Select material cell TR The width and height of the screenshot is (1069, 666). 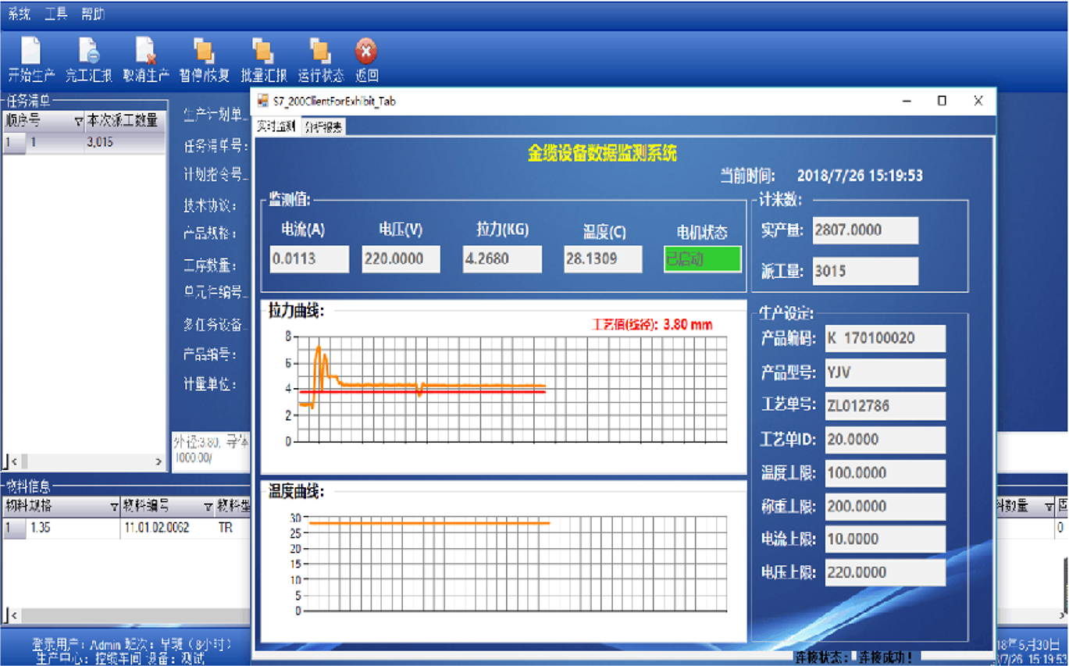point(233,529)
